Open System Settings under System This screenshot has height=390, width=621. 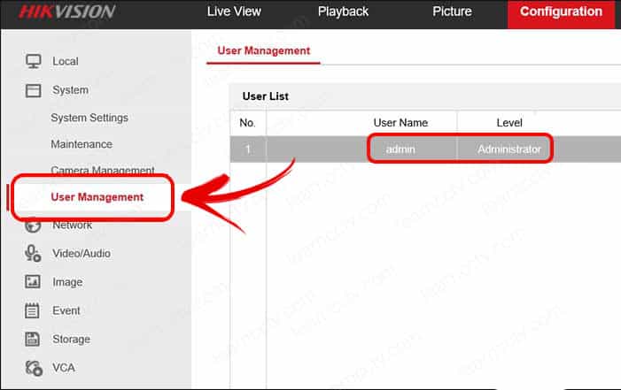89,118
